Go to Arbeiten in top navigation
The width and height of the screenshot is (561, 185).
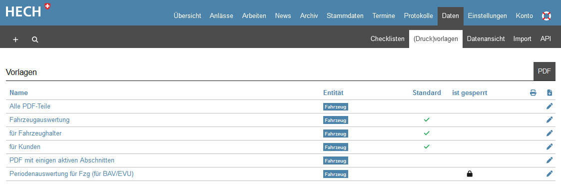[x=254, y=16]
